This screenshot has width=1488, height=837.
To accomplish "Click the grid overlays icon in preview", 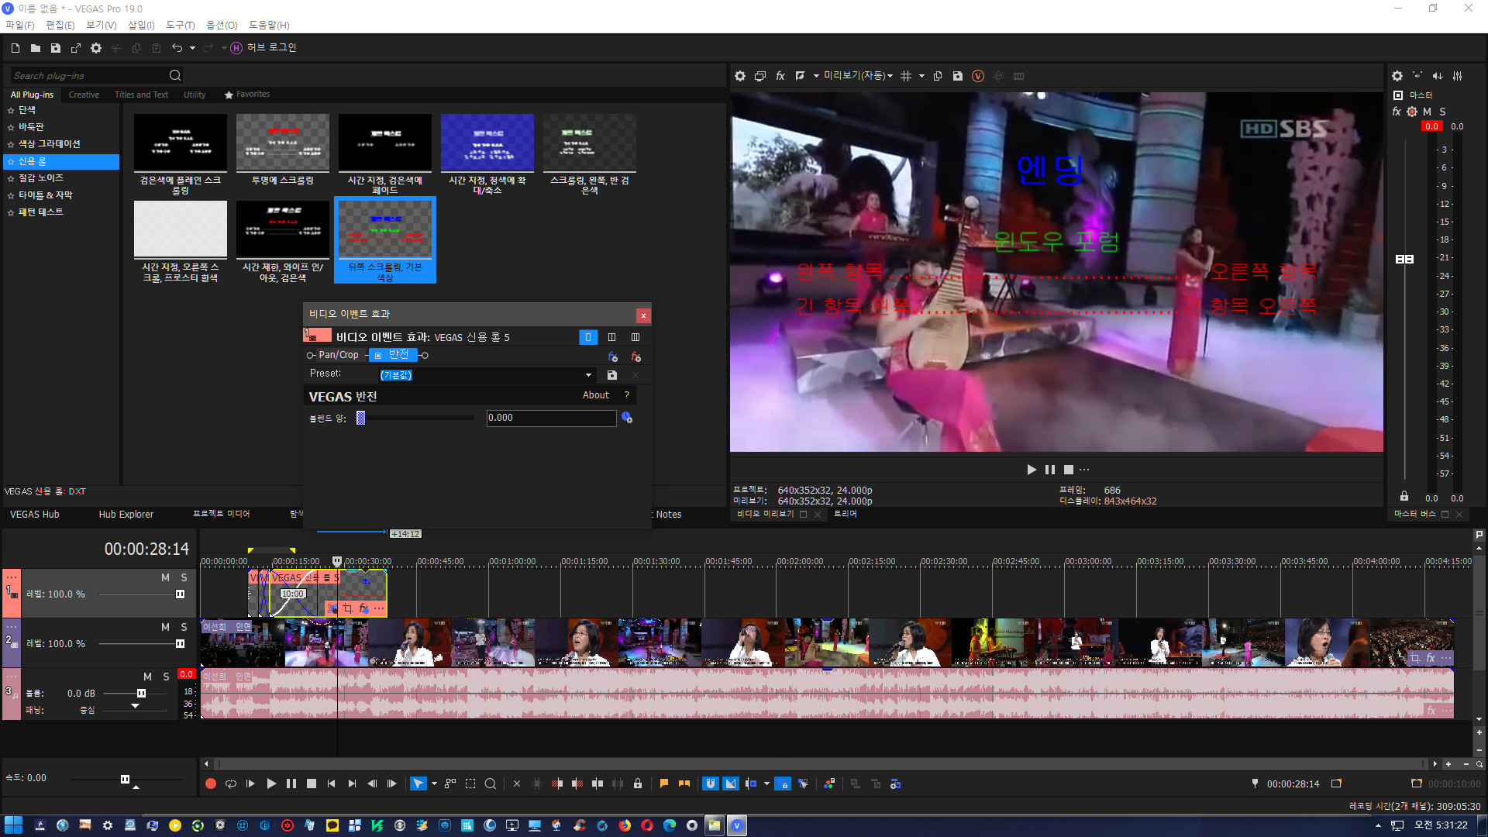I will click(906, 76).
